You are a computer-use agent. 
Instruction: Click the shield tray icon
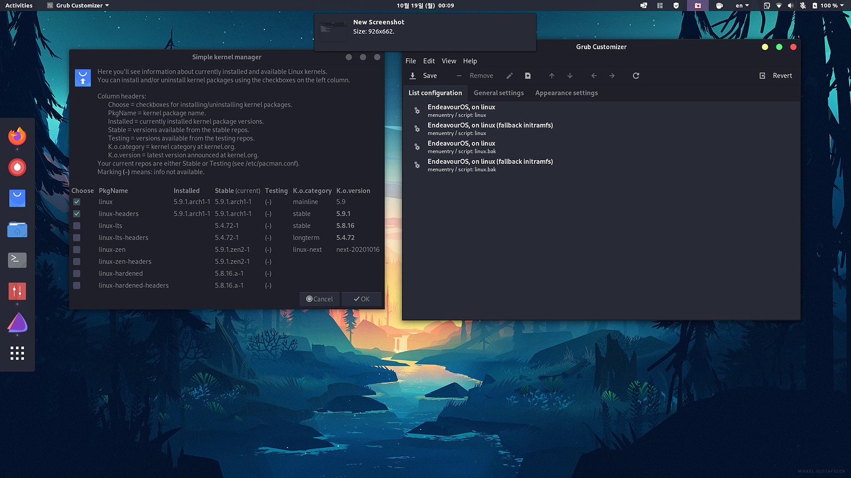click(676, 6)
